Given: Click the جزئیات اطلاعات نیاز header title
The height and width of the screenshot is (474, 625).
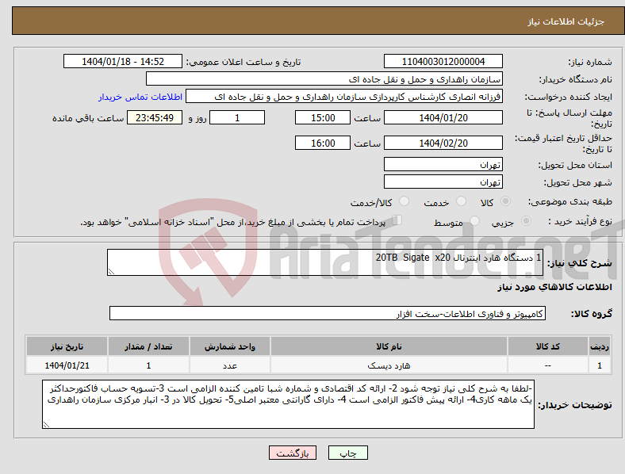Looking at the screenshot, I should pos(566,21).
